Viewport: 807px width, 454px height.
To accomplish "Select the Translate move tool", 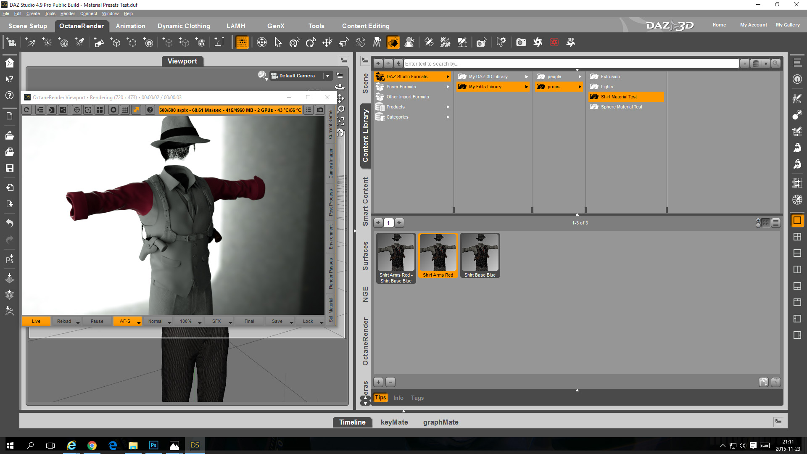I will coord(327,42).
